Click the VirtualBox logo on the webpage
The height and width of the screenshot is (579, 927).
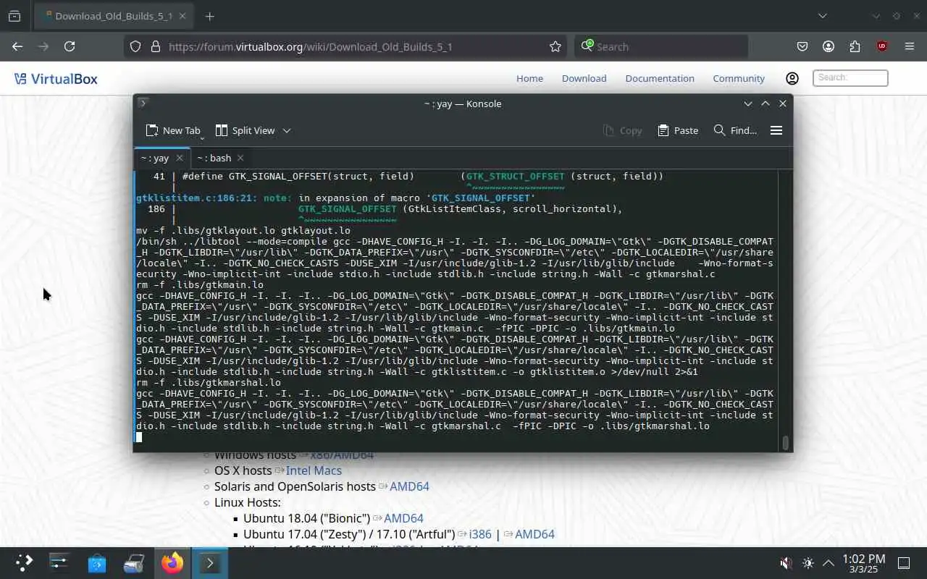pyautogui.click(x=56, y=79)
